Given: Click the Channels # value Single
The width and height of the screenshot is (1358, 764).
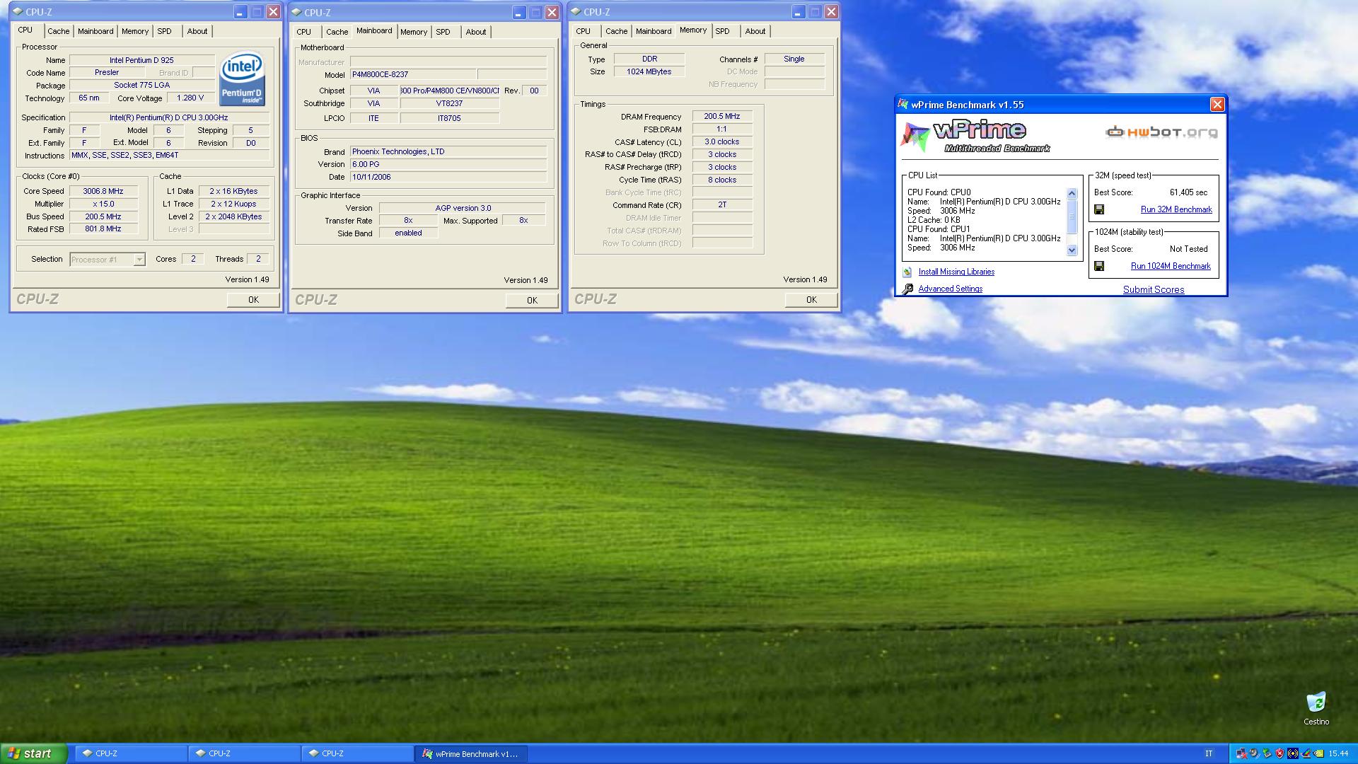Looking at the screenshot, I should (794, 59).
